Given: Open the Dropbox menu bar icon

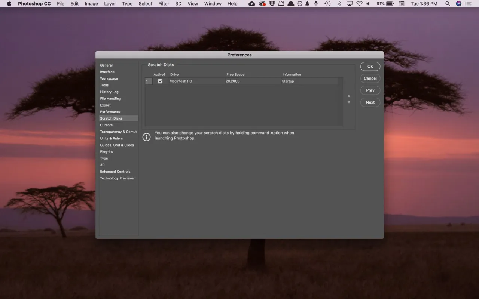Looking at the screenshot, I should (x=272, y=4).
